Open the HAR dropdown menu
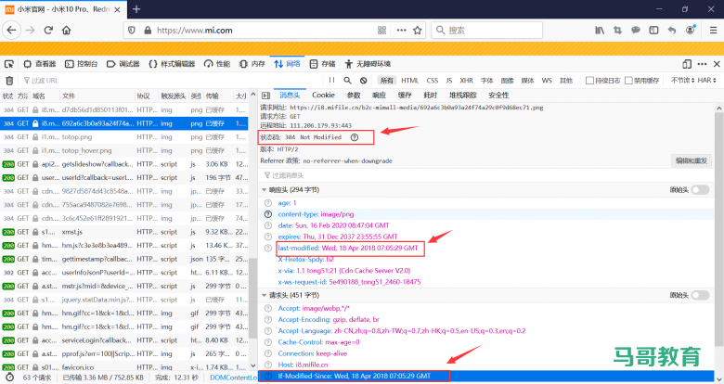 [706, 81]
